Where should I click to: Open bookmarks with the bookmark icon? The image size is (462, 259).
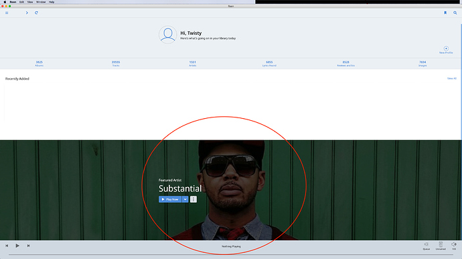point(445,13)
